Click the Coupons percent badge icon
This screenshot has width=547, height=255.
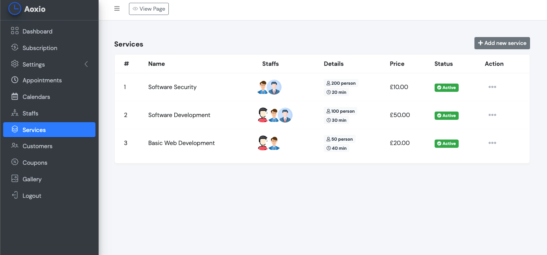click(x=15, y=162)
